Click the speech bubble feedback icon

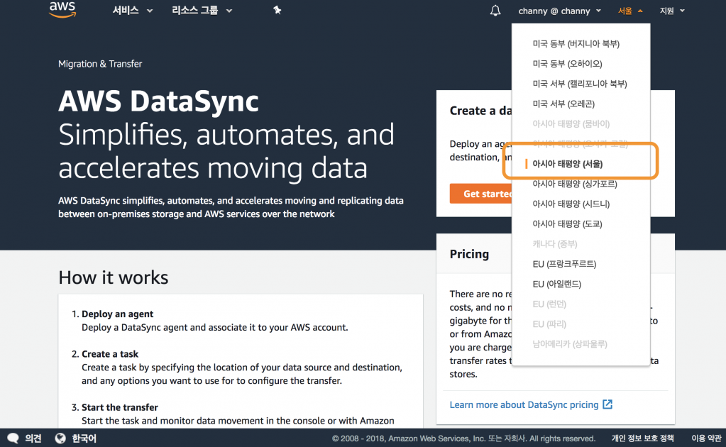13,438
